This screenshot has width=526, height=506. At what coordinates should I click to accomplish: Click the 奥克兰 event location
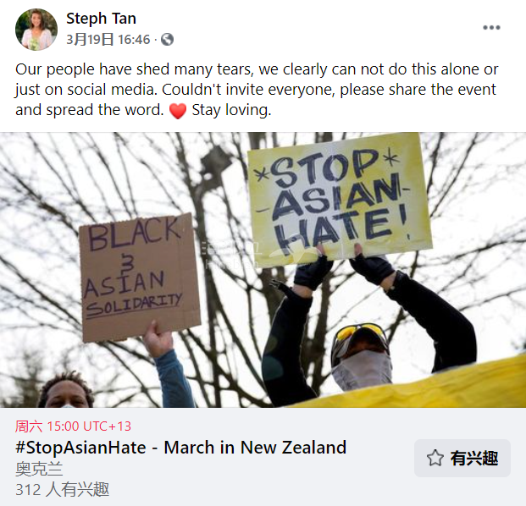(39, 469)
